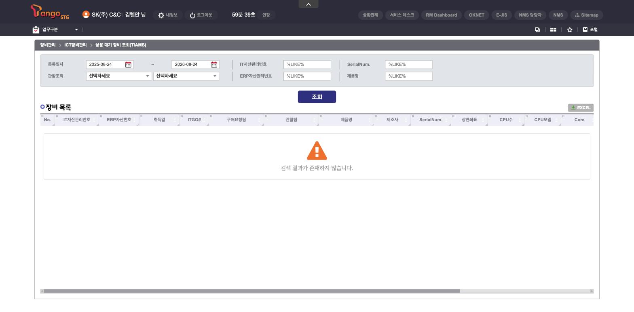Open the window copy icon
The width and height of the screenshot is (634, 312).
(x=537, y=30)
